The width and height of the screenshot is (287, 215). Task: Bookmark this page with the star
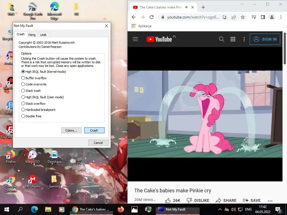243,17
